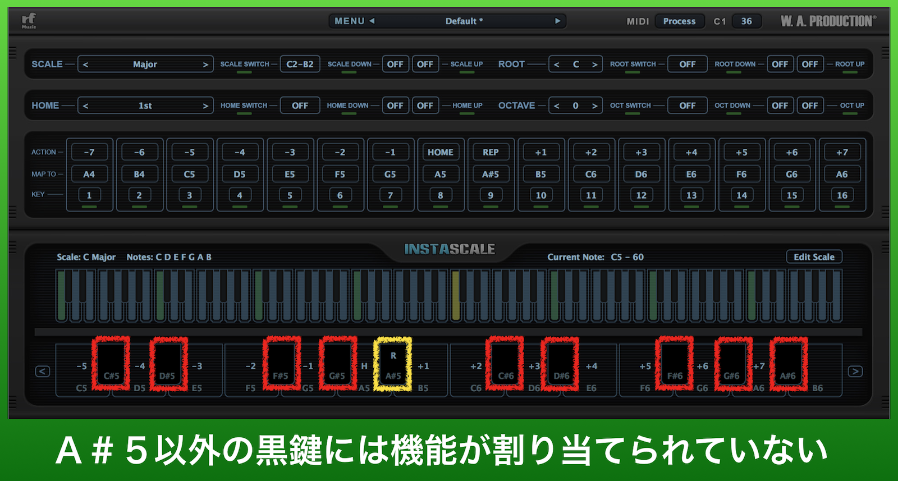This screenshot has height=481, width=898.
Task: Toggle the Scale Up OFF button
Action: pos(425,64)
